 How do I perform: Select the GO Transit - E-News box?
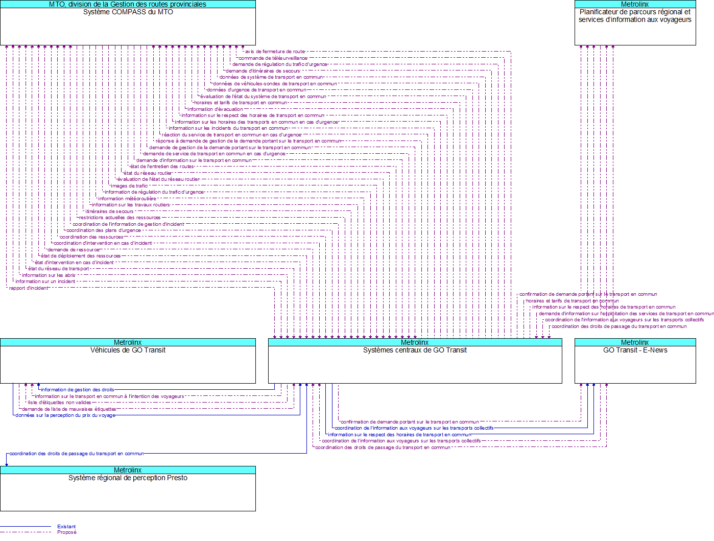coord(635,365)
